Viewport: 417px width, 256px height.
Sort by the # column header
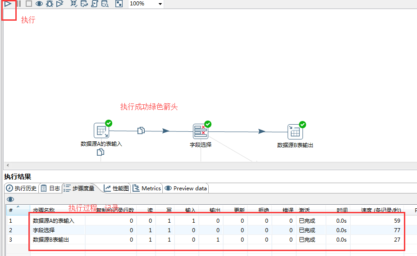click(x=18, y=210)
